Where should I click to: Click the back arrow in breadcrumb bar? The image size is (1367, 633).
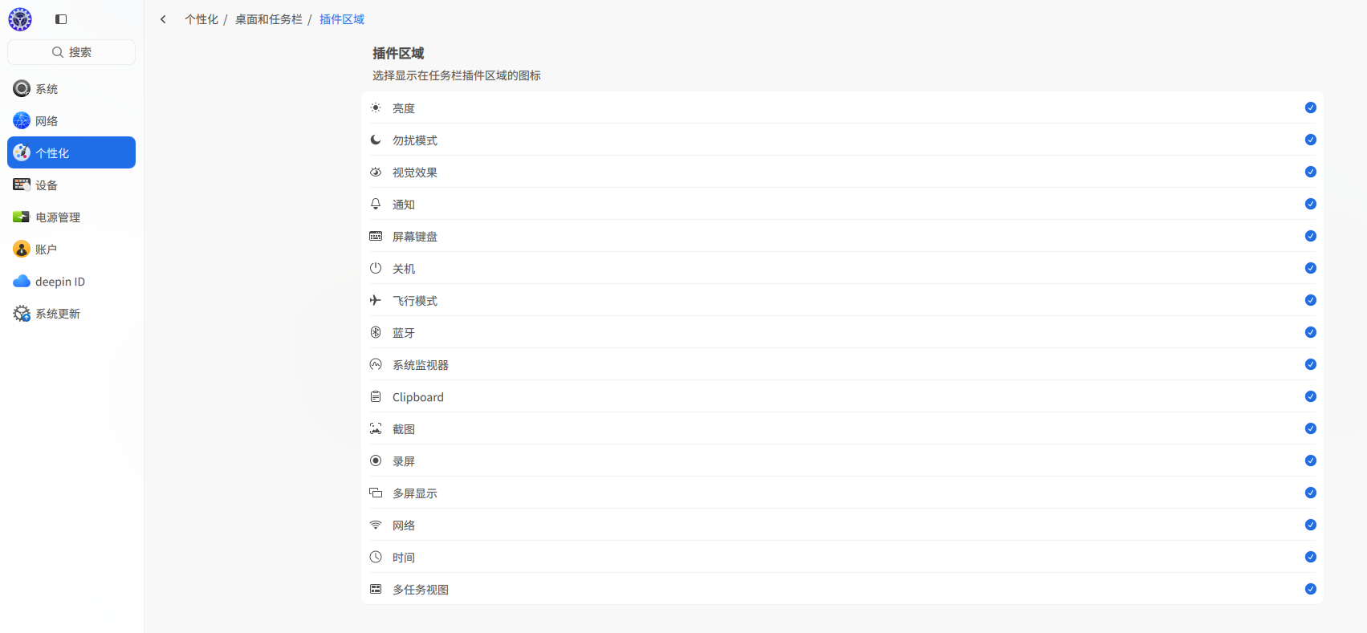[x=163, y=19]
